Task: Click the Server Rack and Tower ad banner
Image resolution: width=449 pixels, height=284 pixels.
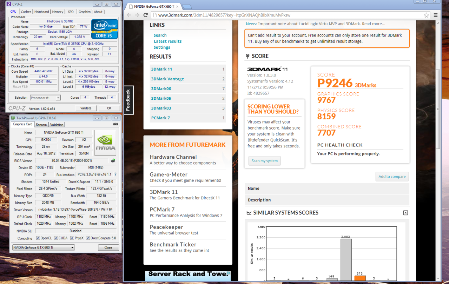Action: click(188, 276)
